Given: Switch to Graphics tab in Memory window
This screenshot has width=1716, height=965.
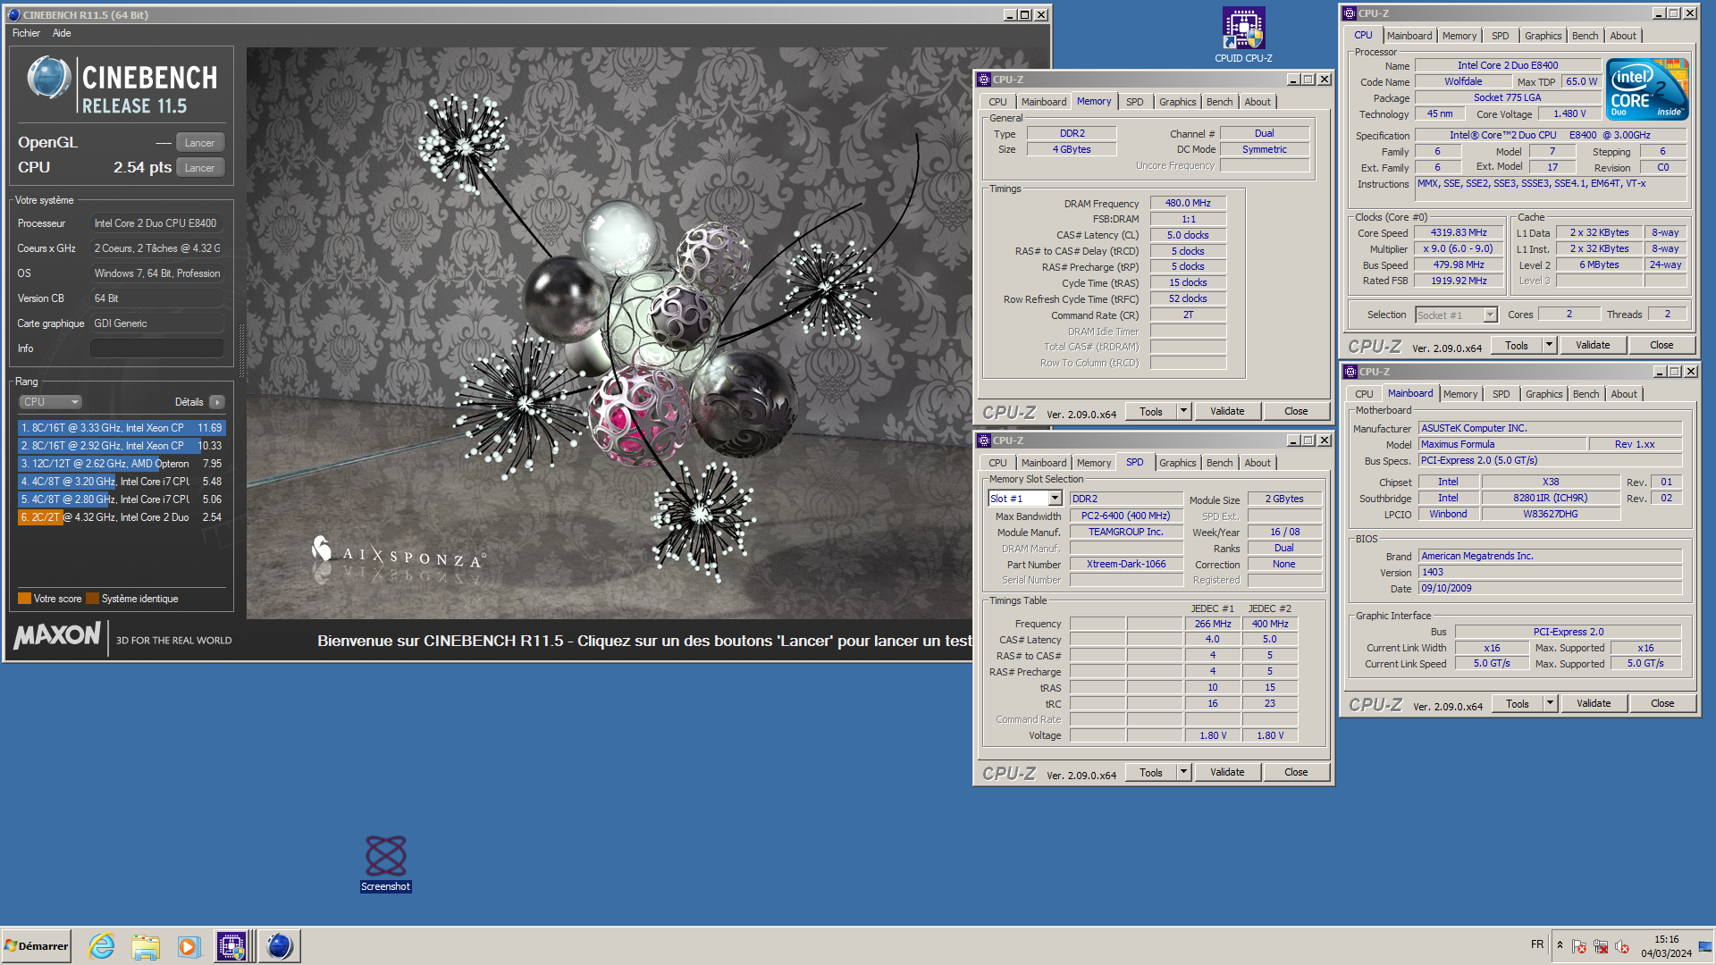Looking at the screenshot, I should (1177, 102).
